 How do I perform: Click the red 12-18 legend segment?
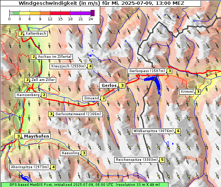(60, 13)
